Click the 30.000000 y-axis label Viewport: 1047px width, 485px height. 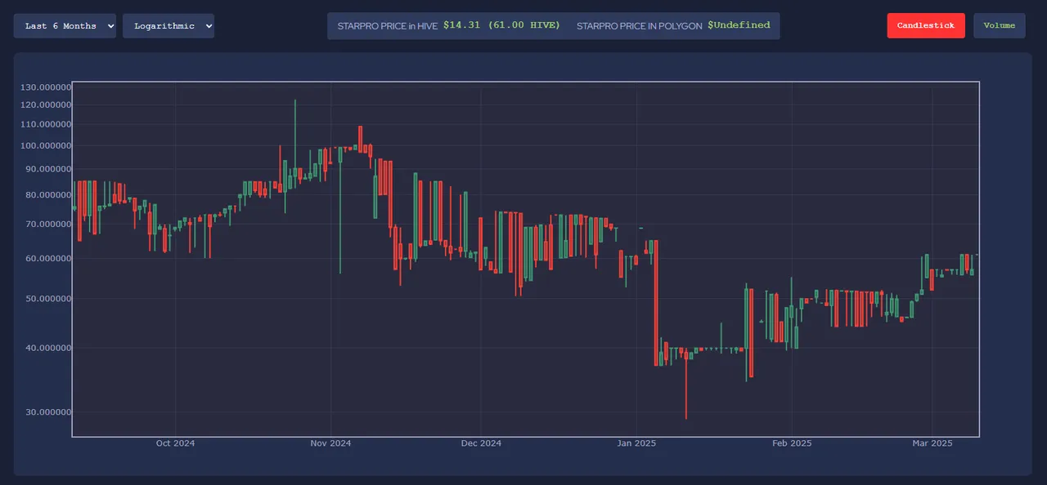pos(48,412)
